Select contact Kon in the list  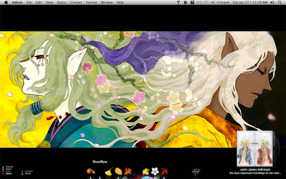click(8, 171)
